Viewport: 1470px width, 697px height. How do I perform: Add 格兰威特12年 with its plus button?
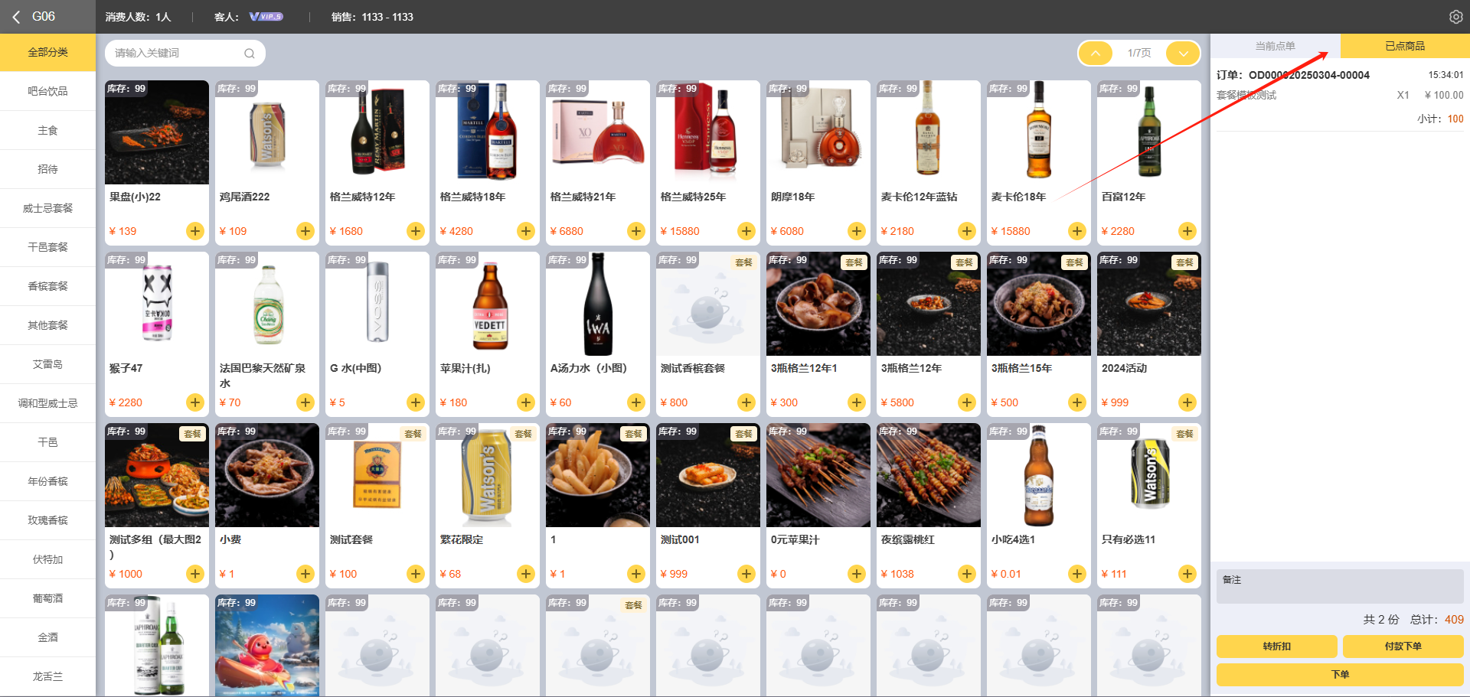[x=416, y=231]
